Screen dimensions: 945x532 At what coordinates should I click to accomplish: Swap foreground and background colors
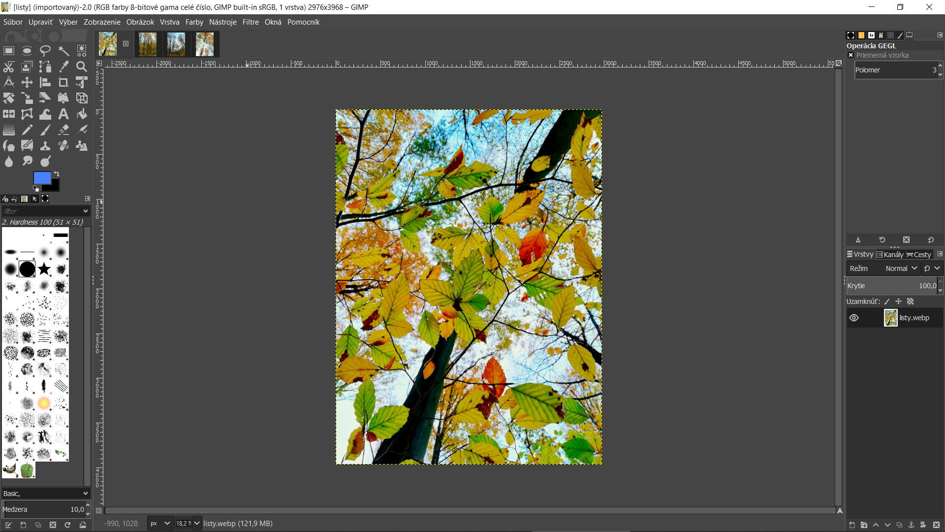tap(57, 174)
